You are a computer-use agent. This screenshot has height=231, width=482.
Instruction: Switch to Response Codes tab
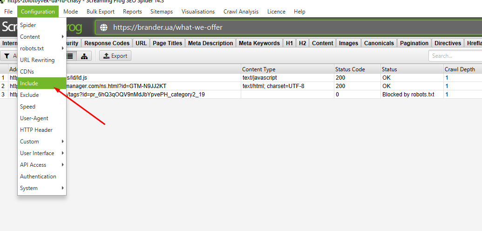[107, 43]
